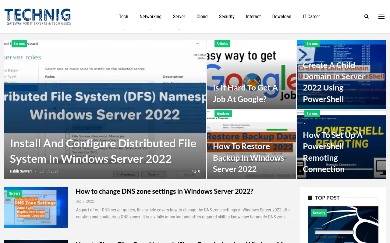Viewport: 390px width, 243px height.
Task: Click the Windows tag on Restore Backup post
Action: pos(223,114)
